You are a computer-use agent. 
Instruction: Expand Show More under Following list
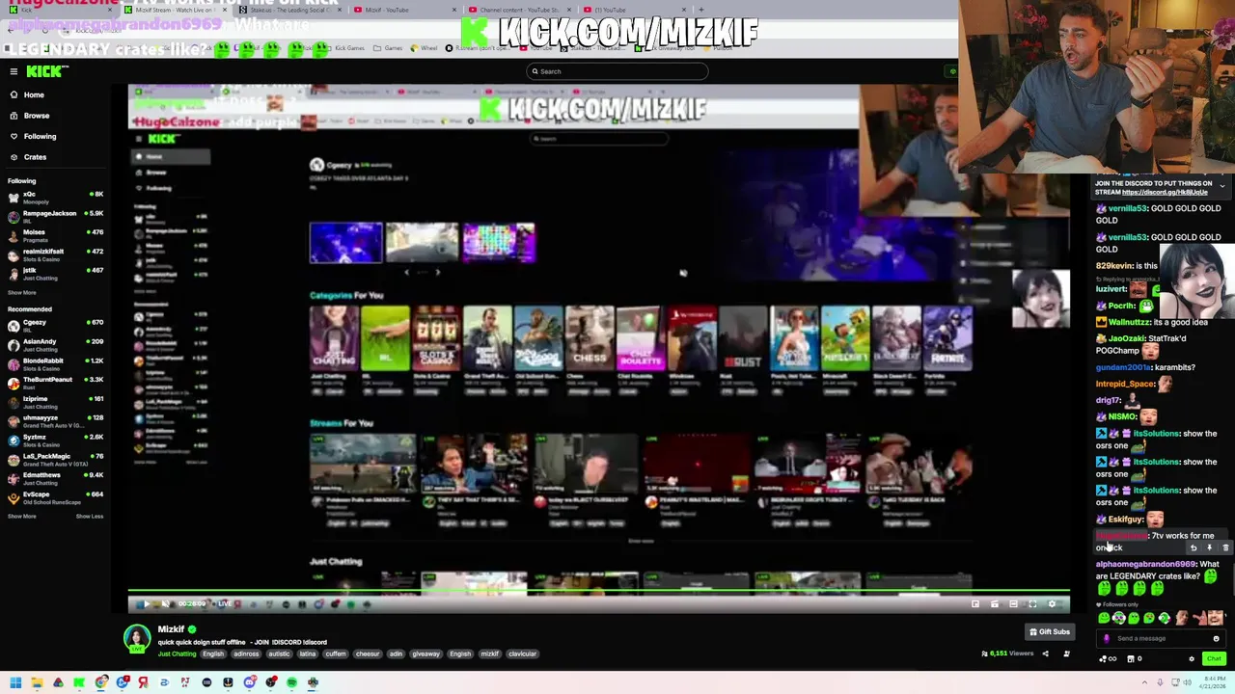tap(22, 292)
